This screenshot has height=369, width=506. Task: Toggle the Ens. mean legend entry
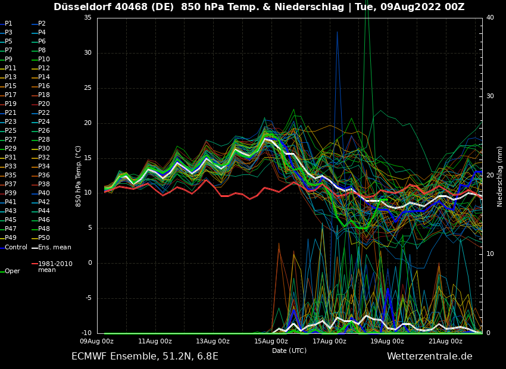pyautogui.click(x=54, y=247)
